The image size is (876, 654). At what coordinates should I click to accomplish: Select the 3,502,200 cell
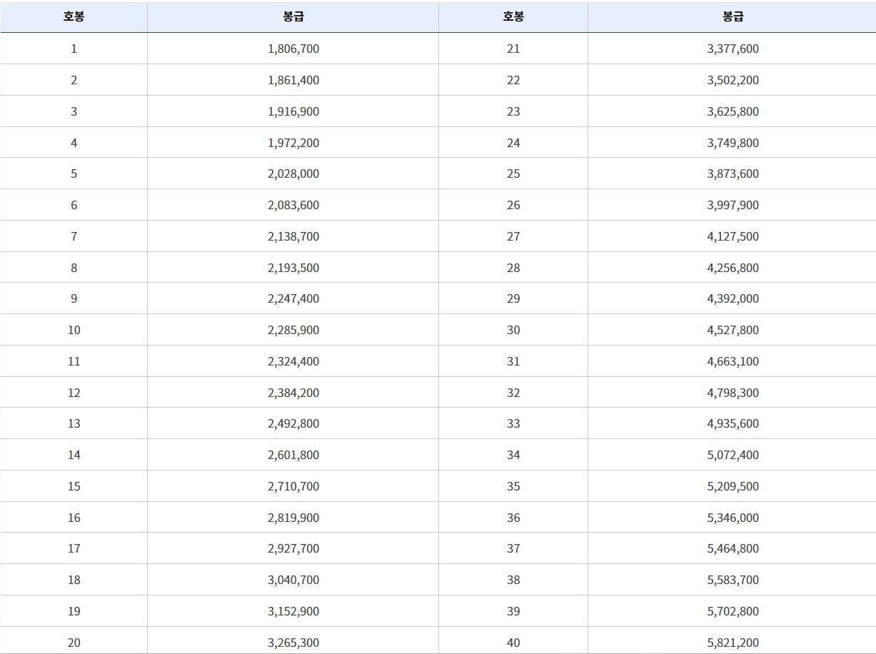[733, 80]
